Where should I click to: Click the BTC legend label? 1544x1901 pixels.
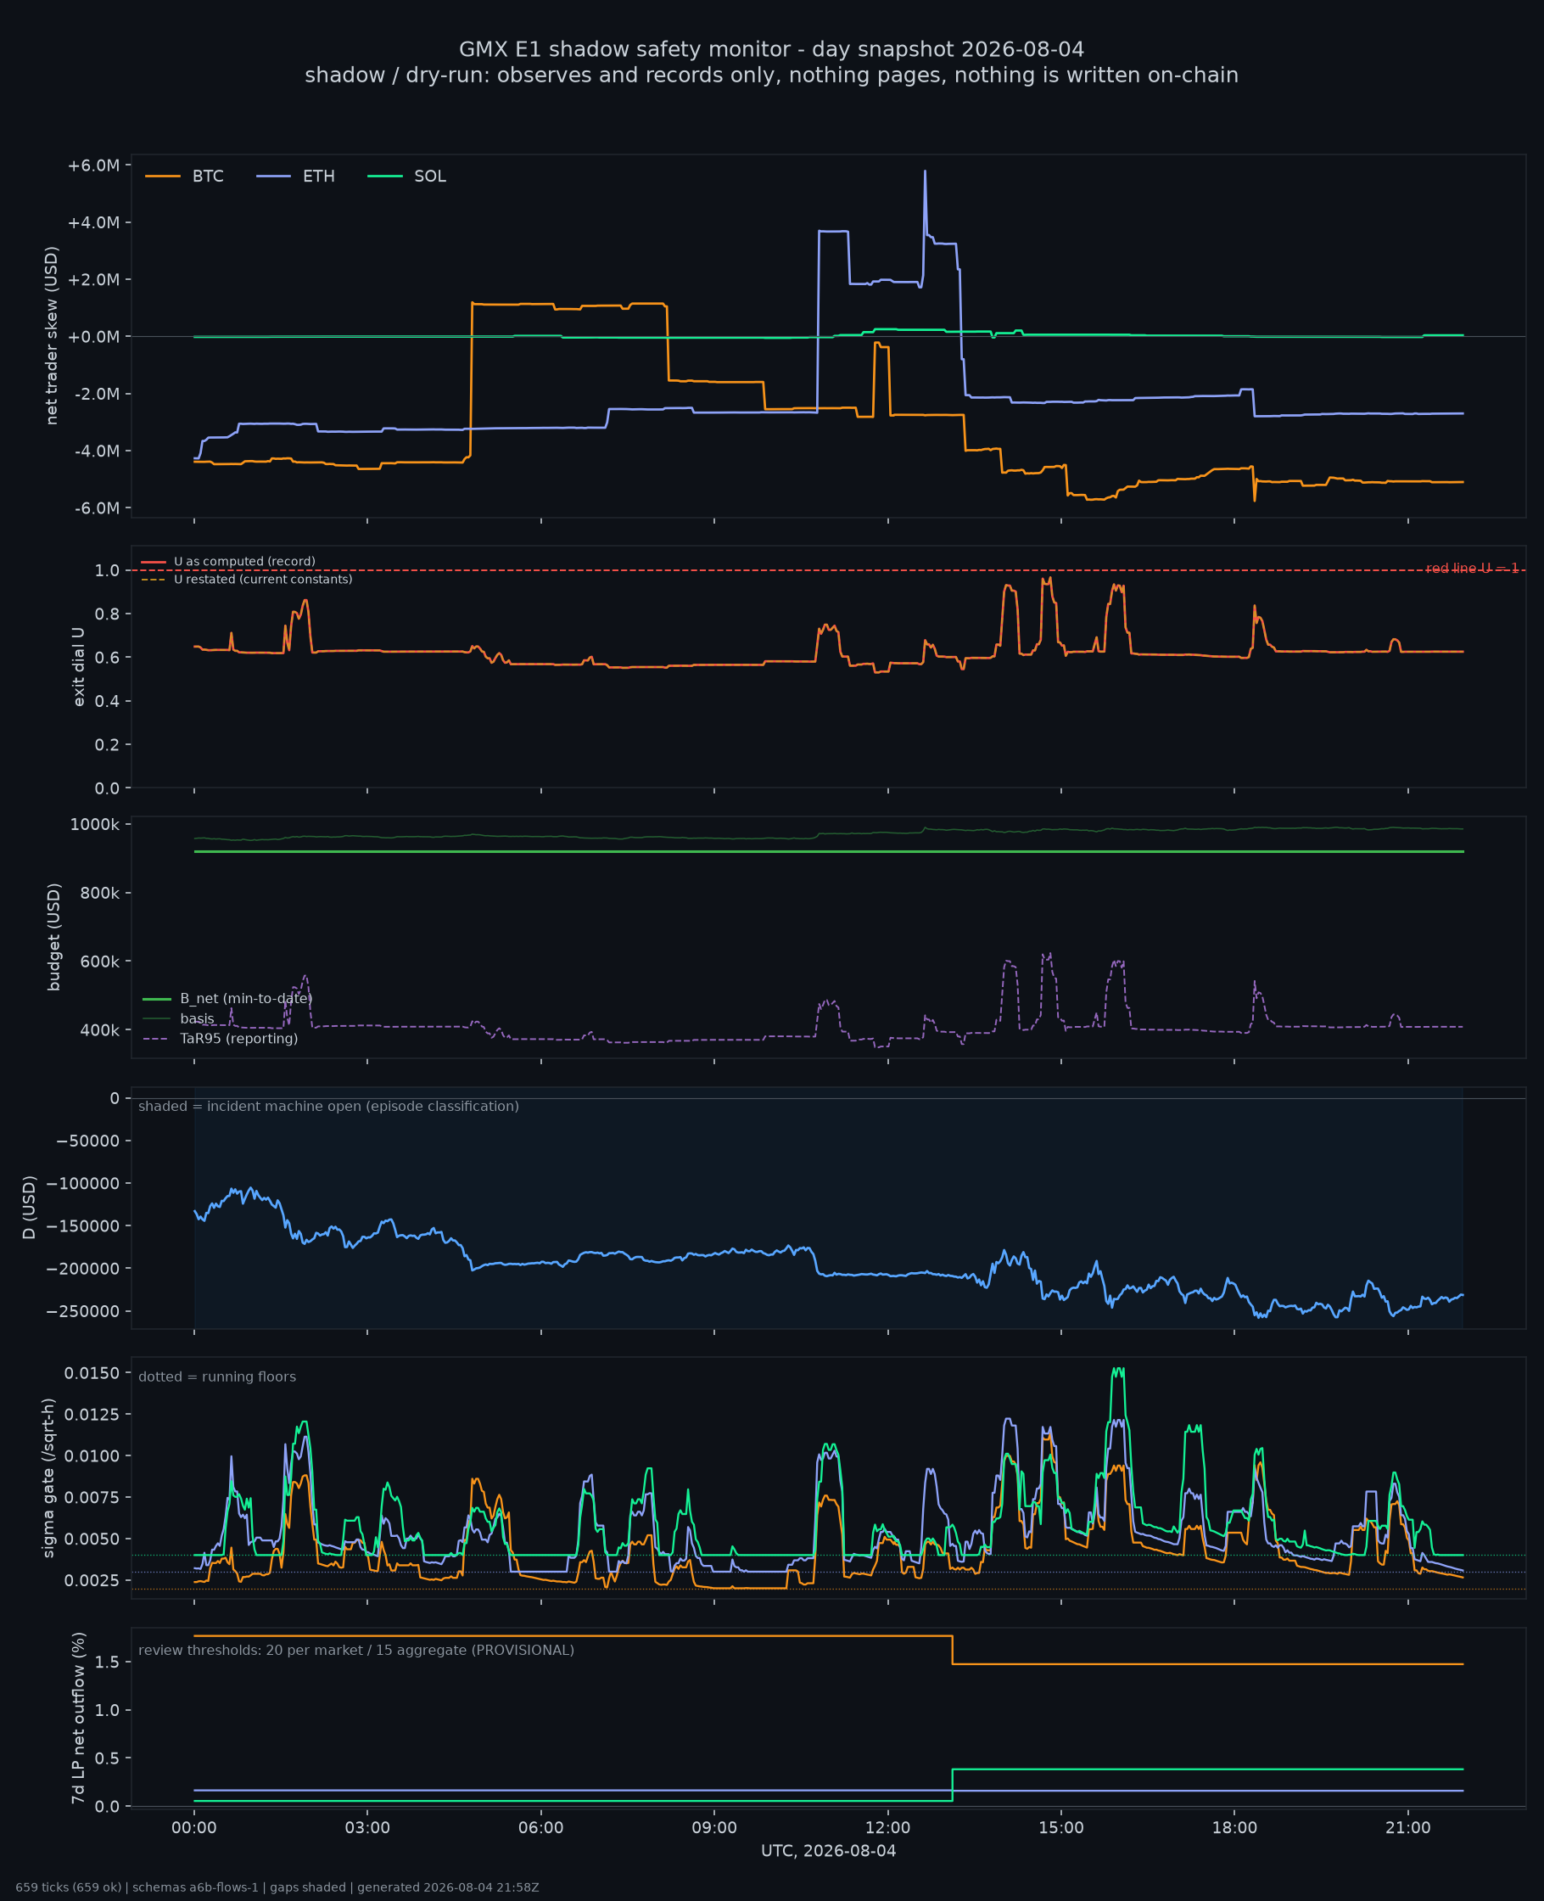[208, 177]
